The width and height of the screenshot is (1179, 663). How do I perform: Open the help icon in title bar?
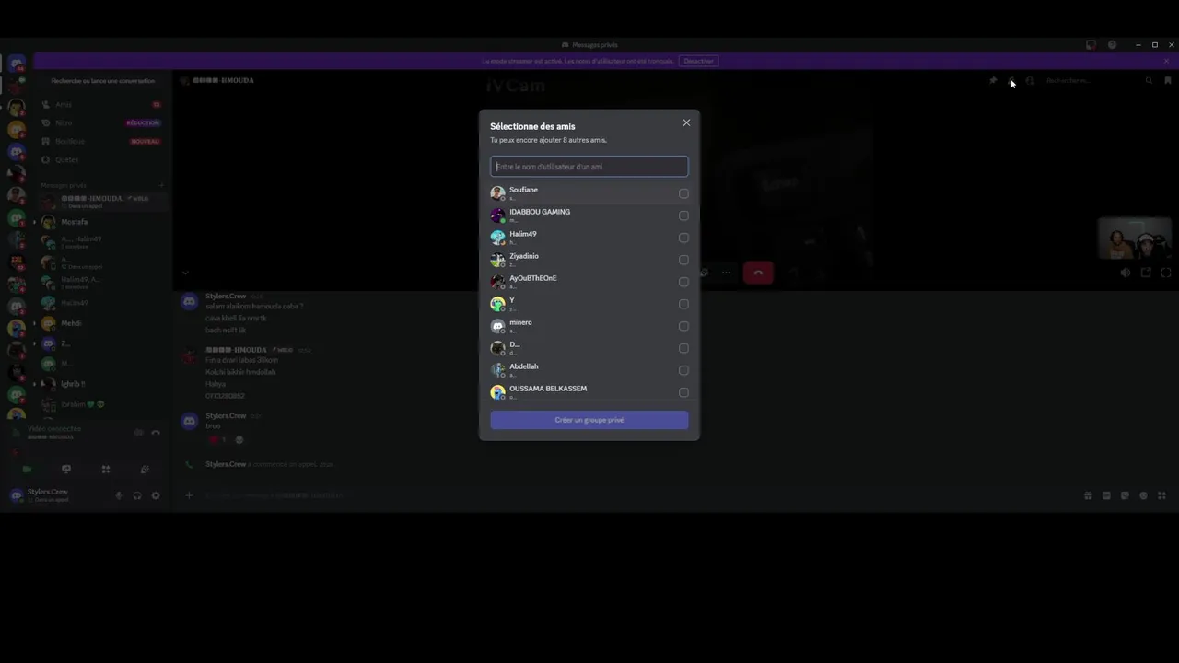[1112, 44]
